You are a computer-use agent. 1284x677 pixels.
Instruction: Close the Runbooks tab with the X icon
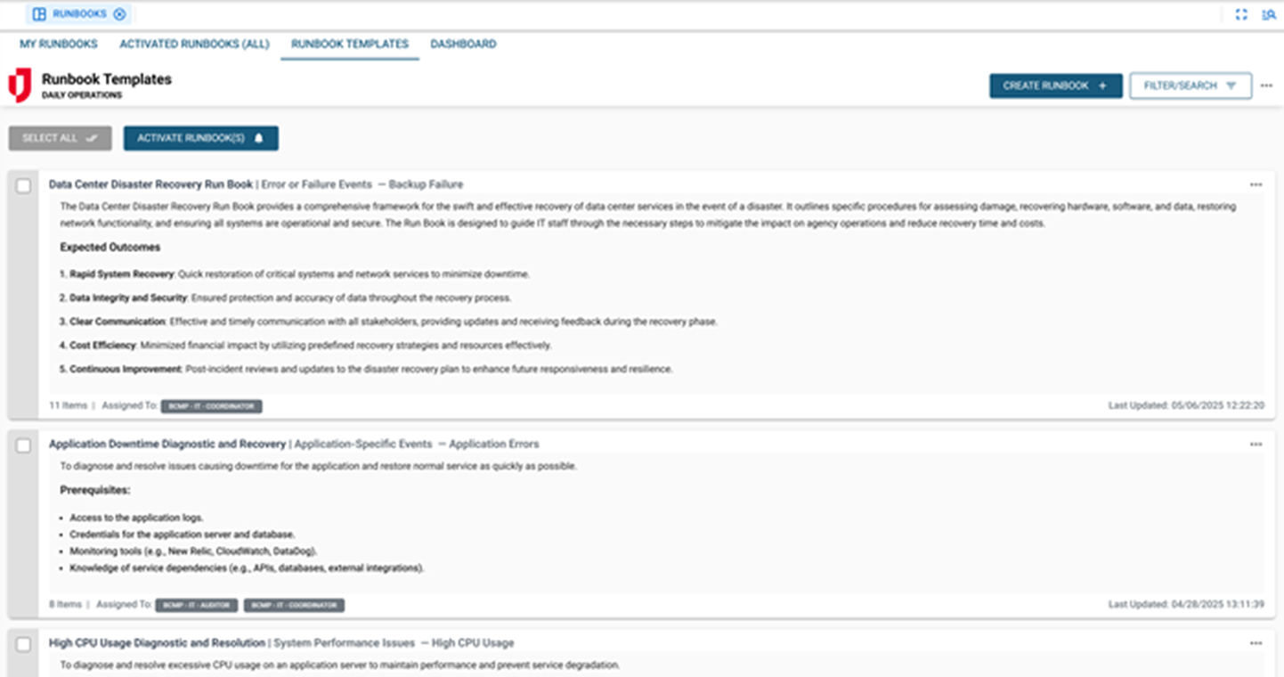tap(119, 14)
